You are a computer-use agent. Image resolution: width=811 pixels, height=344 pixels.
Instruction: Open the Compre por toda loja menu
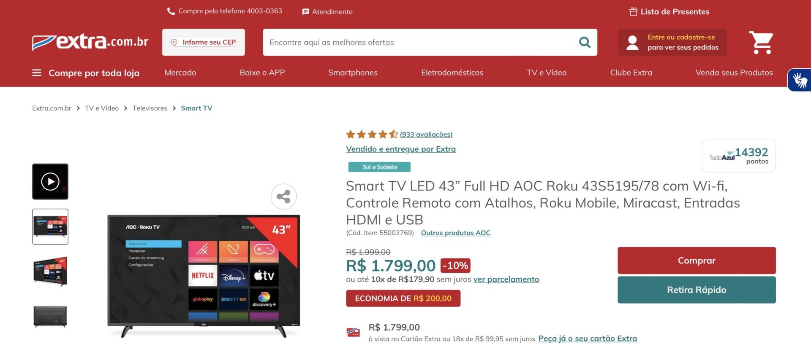click(x=86, y=73)
